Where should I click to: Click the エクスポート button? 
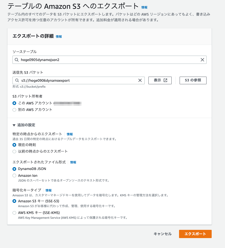coord(195,234)
